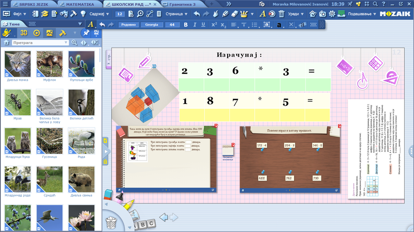Click the green inbox tray icon
Viewport: 414px width, 232px height.
(341, 14)
